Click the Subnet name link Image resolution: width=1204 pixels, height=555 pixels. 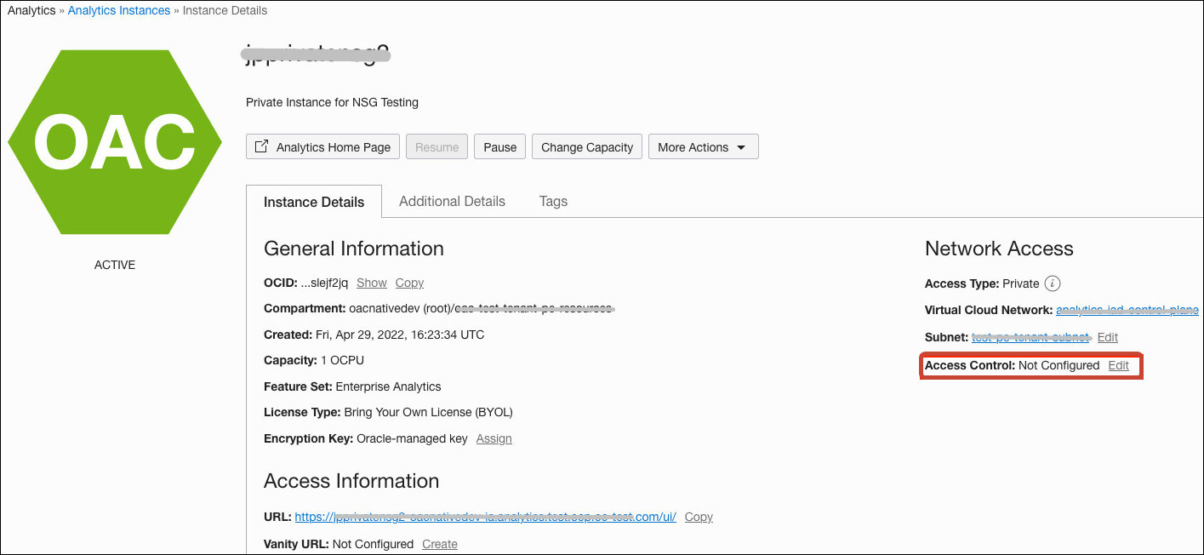coord(1030,337)
